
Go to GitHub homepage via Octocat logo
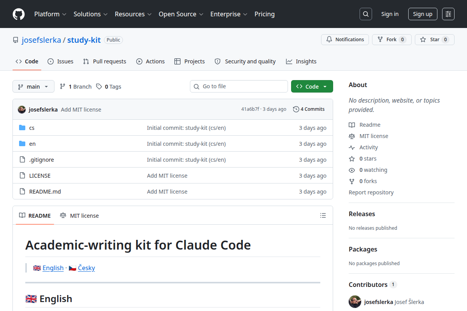point(19,14)
